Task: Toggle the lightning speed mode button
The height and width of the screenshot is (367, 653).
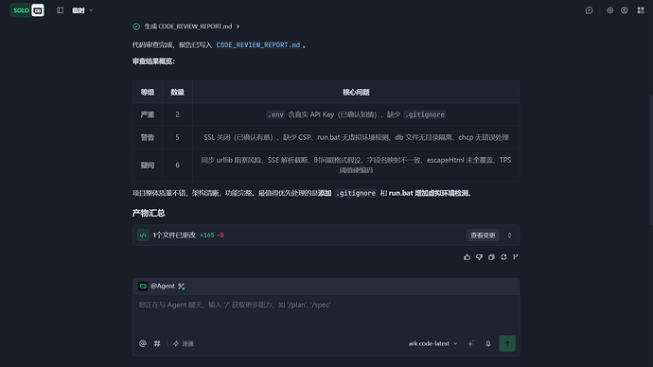Action: (184, 343)
